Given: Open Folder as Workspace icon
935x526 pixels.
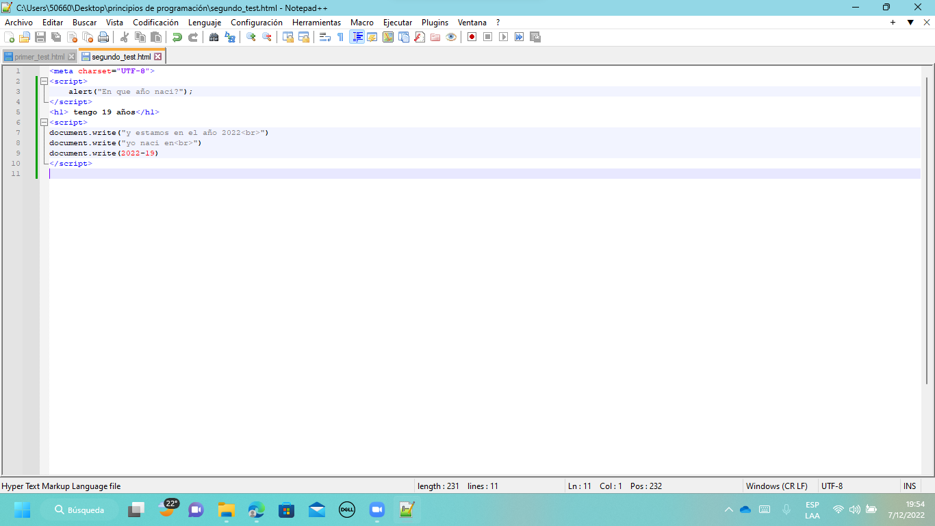Looking at the screenshot, I should [x=435, y=37].
